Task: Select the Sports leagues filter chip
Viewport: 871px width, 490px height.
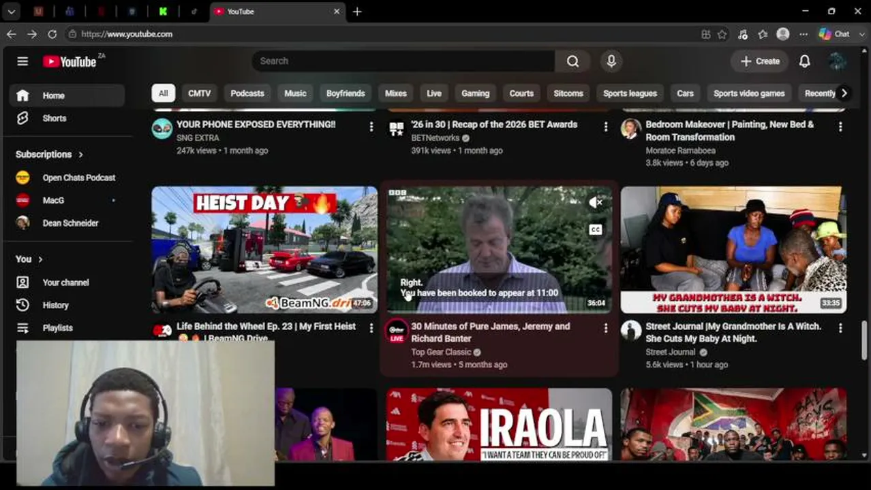Action: pyautogui.click(x=630, y=93)
